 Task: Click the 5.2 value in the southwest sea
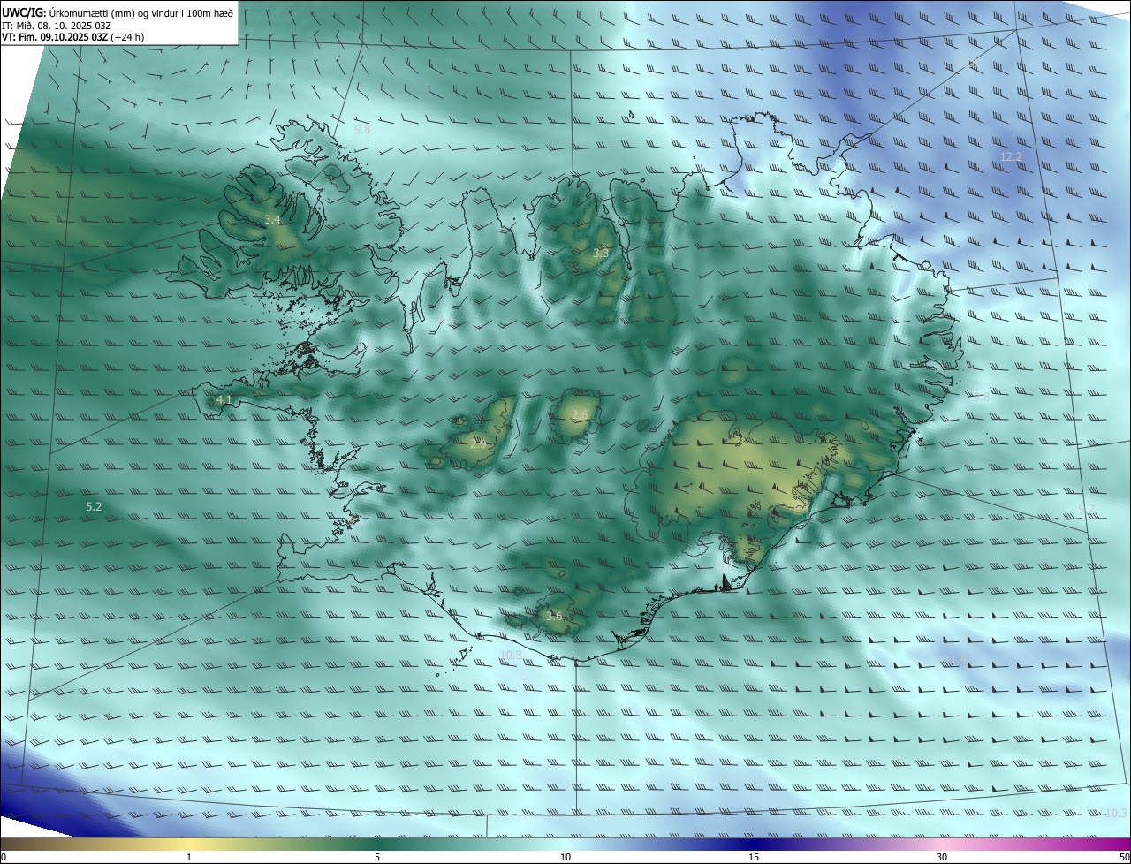click(94, 506)
